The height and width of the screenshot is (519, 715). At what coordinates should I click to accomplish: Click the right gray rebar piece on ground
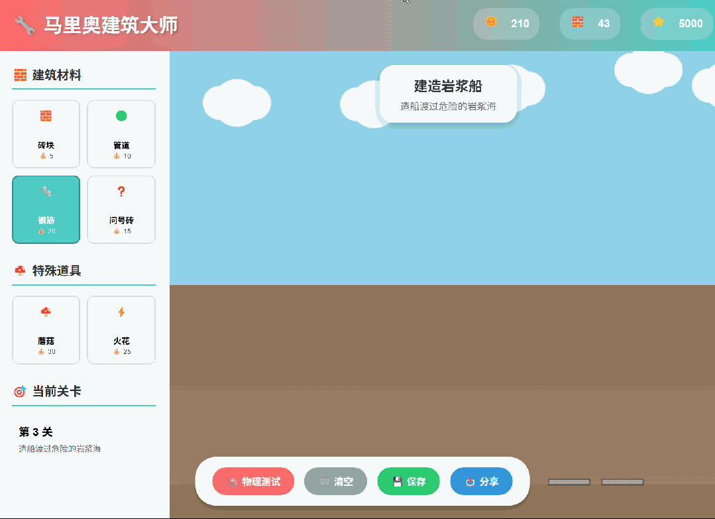[x=622, y=482]
